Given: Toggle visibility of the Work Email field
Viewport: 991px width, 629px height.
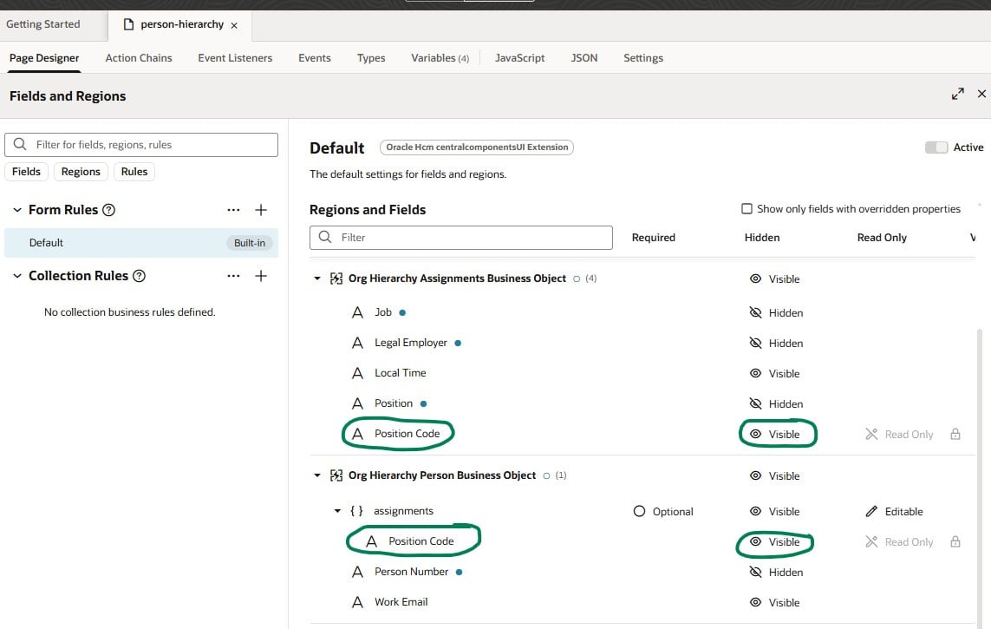Looking at the screenshot, I should [774, 602].
